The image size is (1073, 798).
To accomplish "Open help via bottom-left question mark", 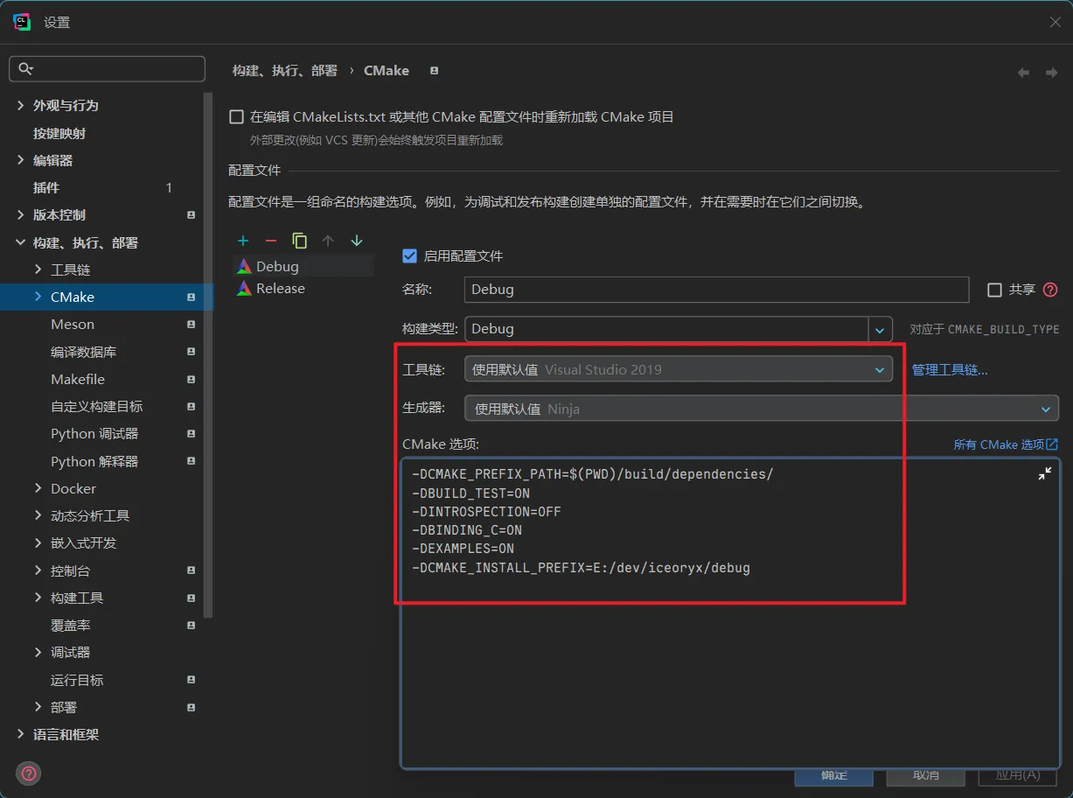I will click(x=29, y=773).
